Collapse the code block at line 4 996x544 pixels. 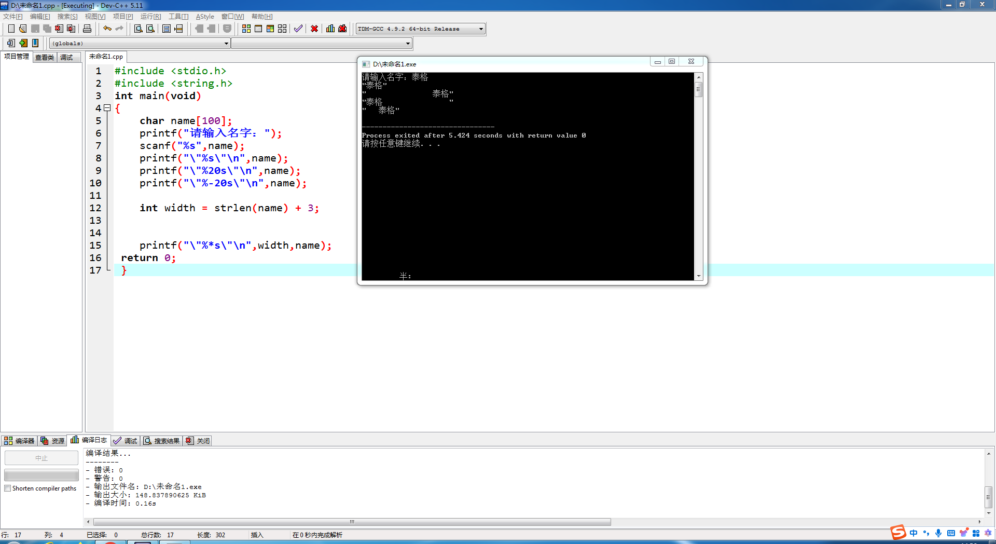click(107, 108)
